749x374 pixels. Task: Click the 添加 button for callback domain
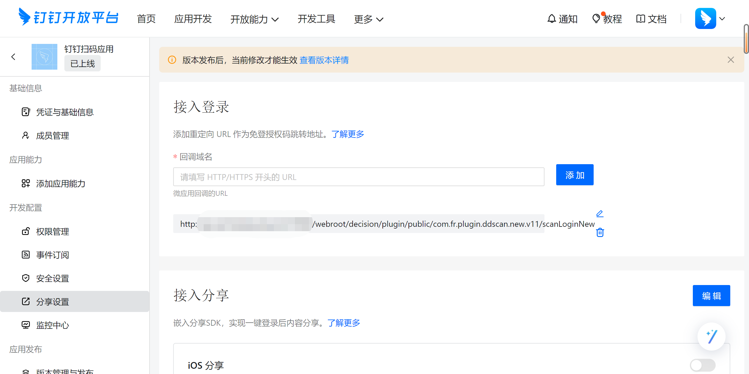pos(575,175)
